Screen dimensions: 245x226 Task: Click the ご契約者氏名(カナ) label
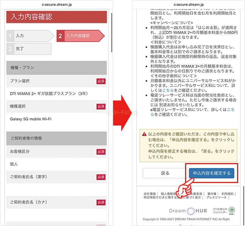point(28,202)
